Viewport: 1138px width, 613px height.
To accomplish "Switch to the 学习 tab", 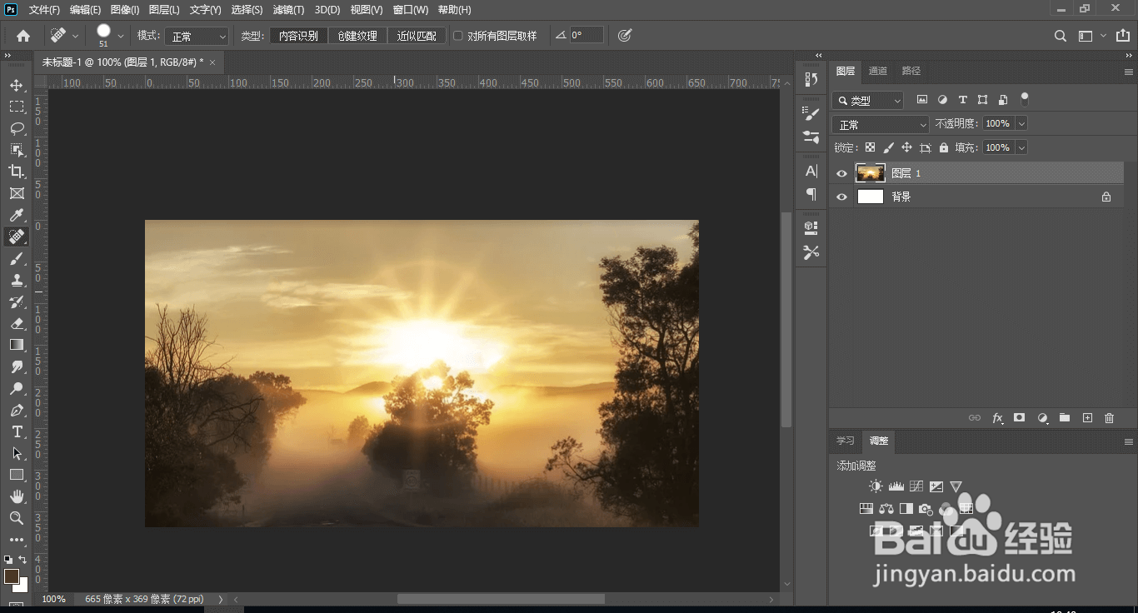I will (x=846, y=441).
